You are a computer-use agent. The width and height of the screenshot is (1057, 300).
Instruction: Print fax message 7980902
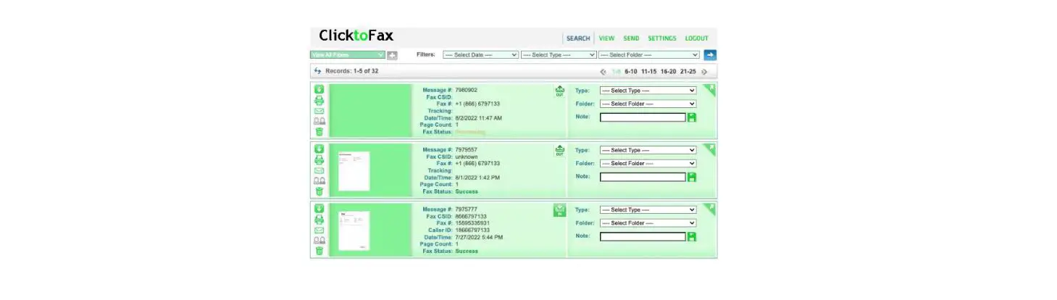(319, 100)
